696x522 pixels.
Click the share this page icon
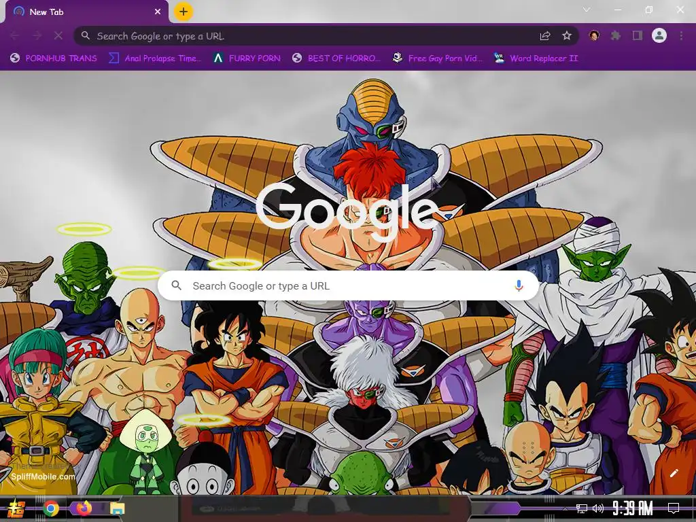point(545,36)
